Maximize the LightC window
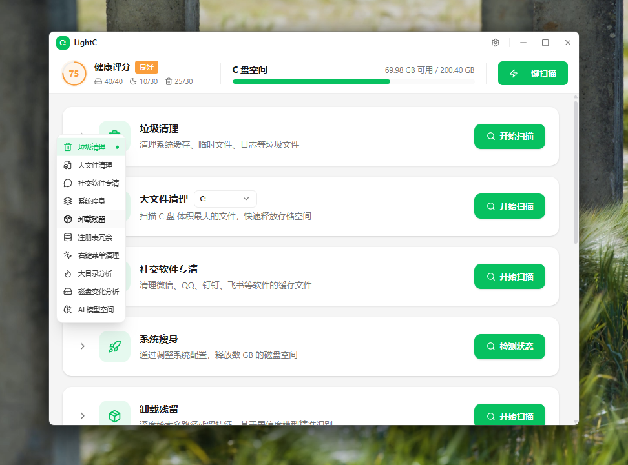This screenshot has height=465, width=628. (x=545, y=43)
